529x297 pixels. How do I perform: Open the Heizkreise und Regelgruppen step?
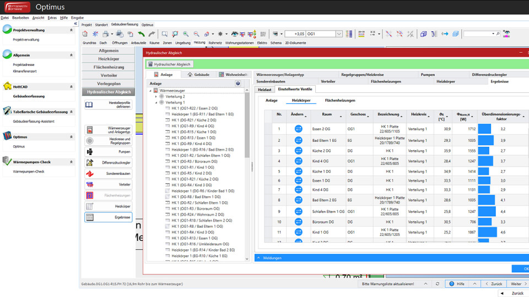108,141
